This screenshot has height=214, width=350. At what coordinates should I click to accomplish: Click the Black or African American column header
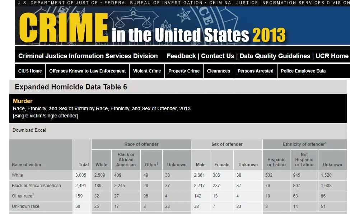click(126, 160)
